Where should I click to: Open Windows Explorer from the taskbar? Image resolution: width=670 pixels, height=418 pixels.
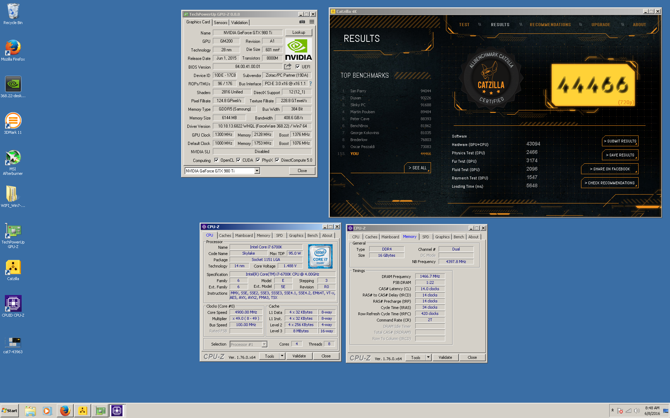[30, 411]
